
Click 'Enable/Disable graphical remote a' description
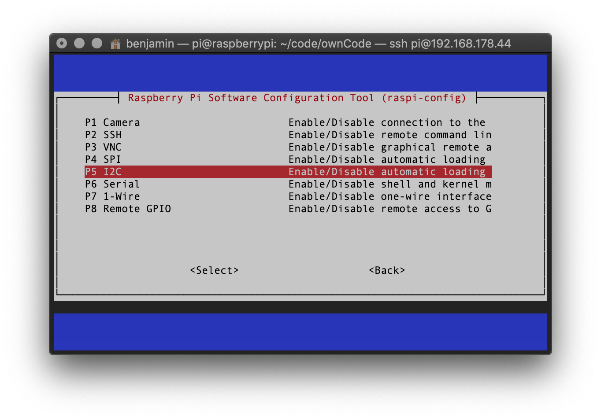coord(390,147)
